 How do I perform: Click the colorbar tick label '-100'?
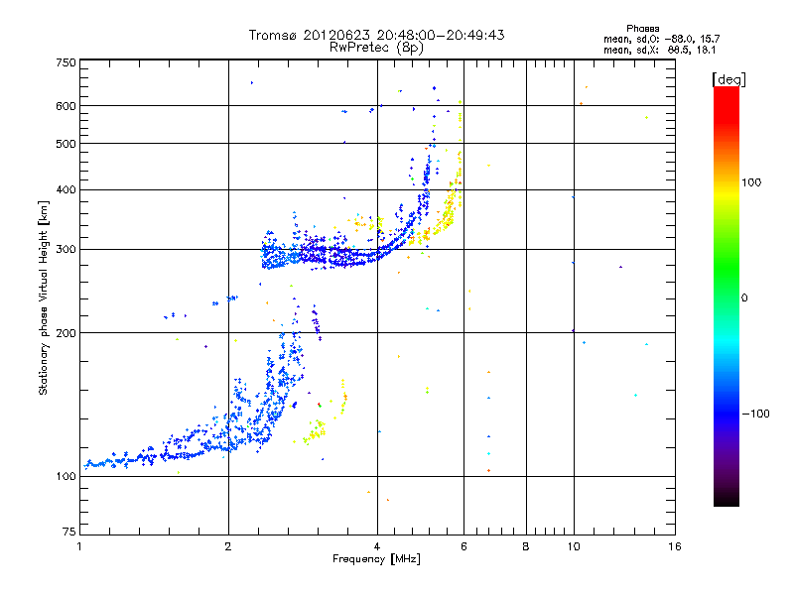pyautogui.click(x=755, y=414)
